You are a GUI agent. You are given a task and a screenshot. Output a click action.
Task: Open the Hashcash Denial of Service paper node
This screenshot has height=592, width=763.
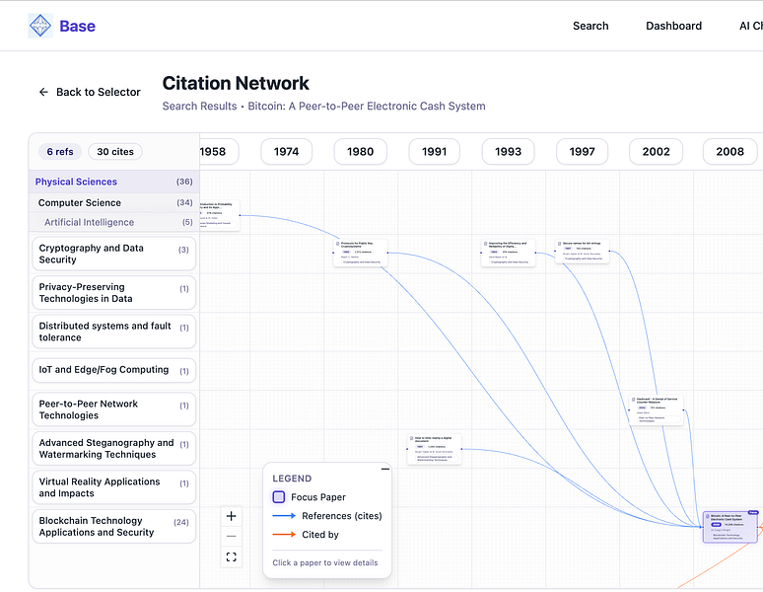tap(656, 410)
